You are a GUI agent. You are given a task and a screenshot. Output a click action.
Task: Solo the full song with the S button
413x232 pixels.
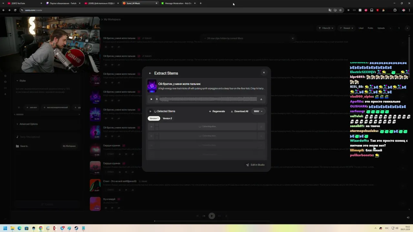coord(157,99)
